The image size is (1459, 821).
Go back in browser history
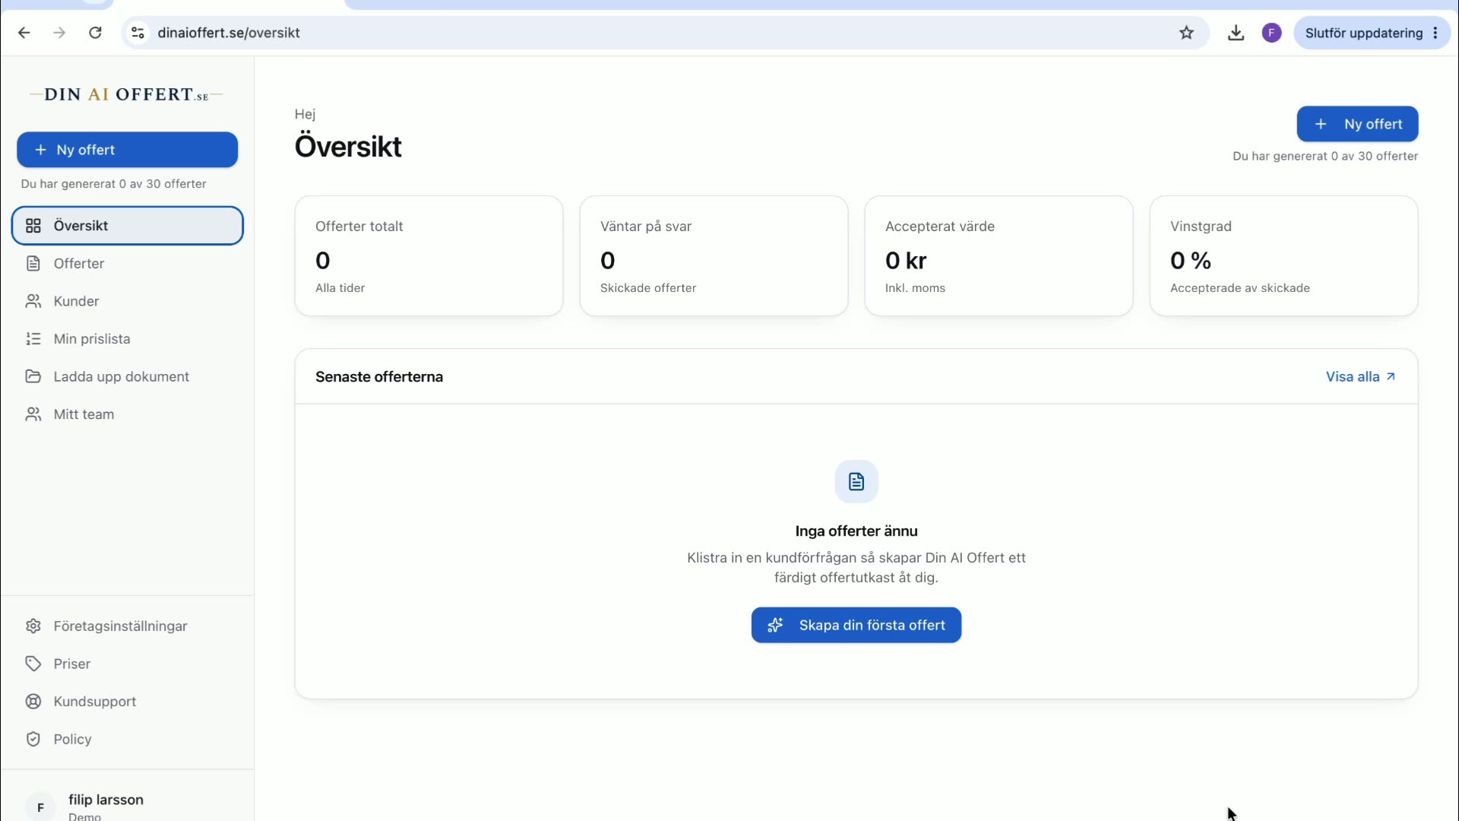(24, 33)
